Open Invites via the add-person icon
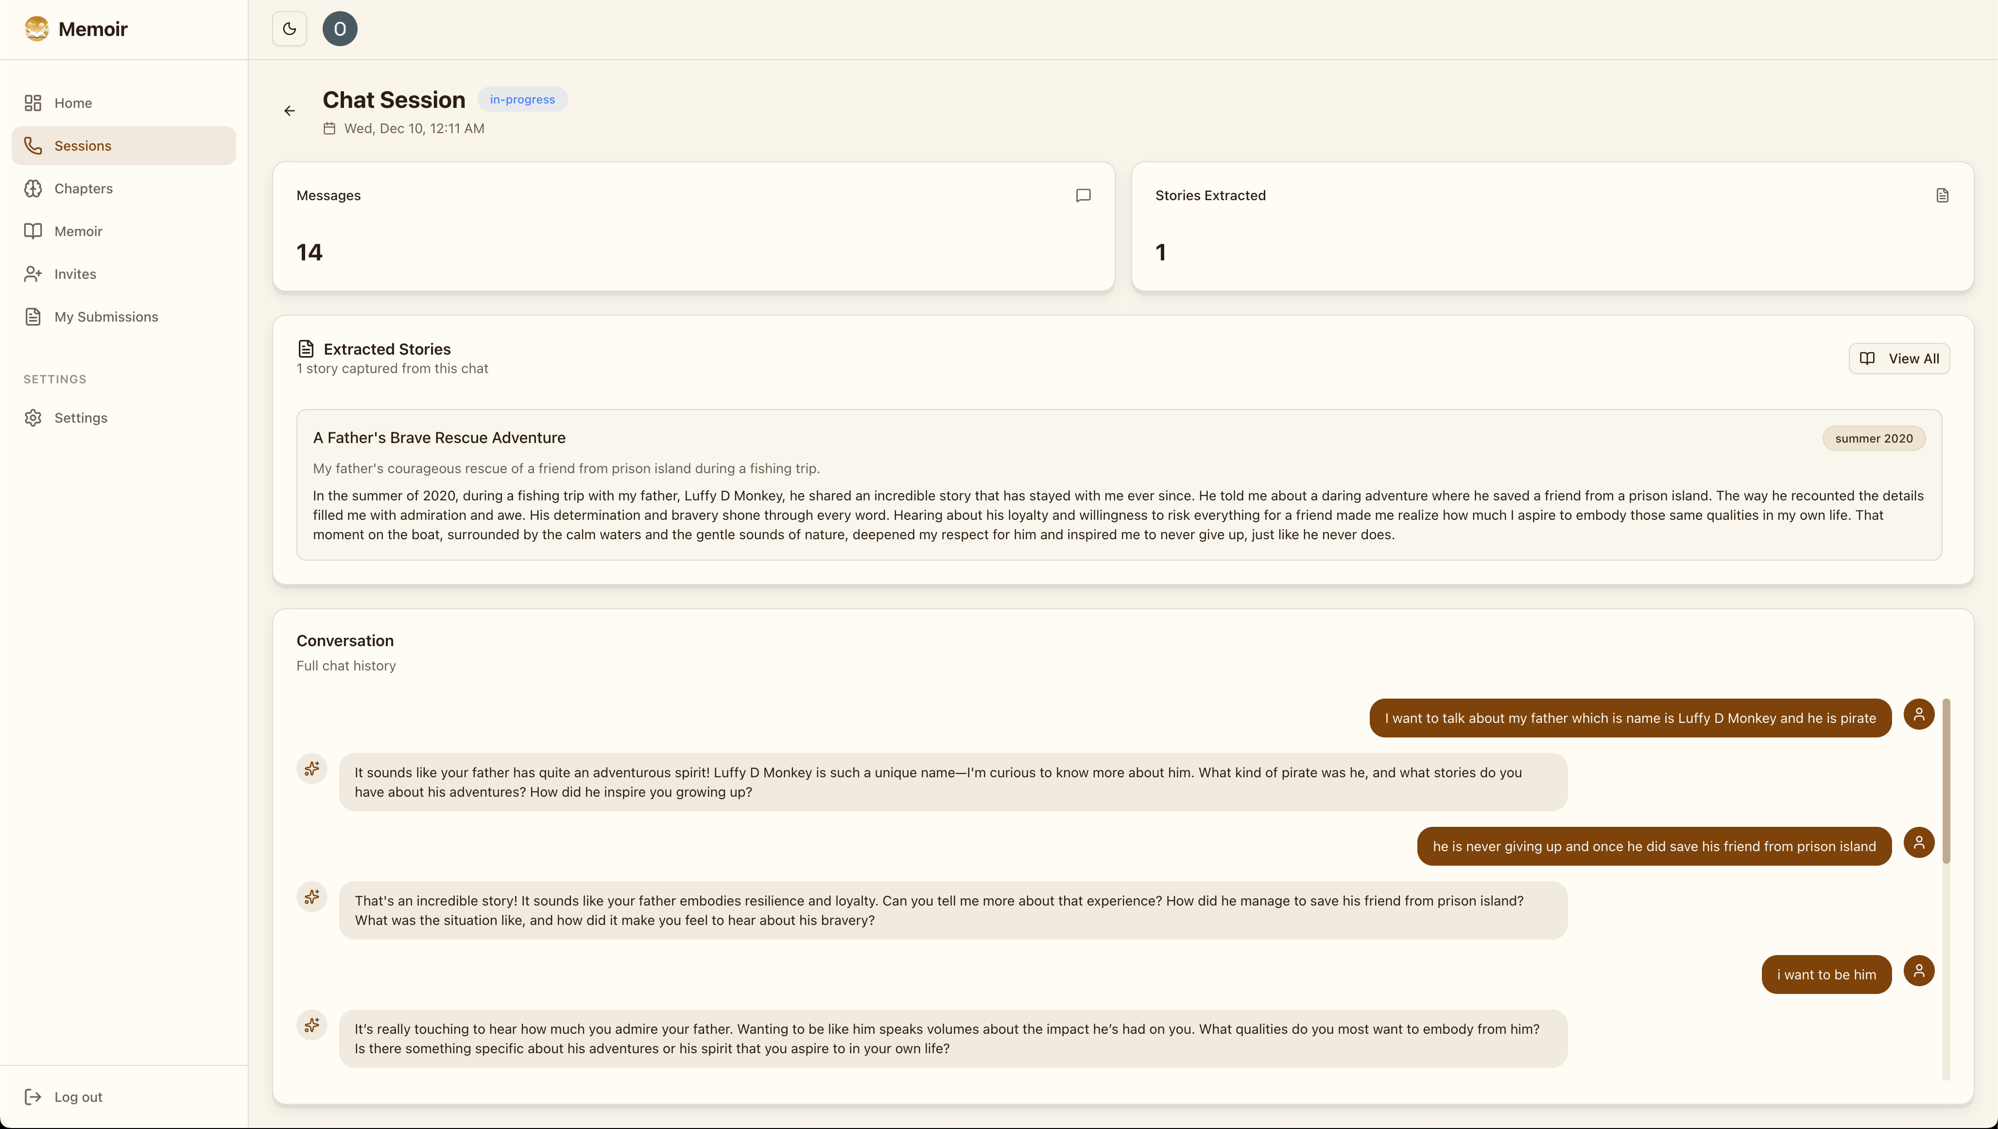 [x=33, y=274]
